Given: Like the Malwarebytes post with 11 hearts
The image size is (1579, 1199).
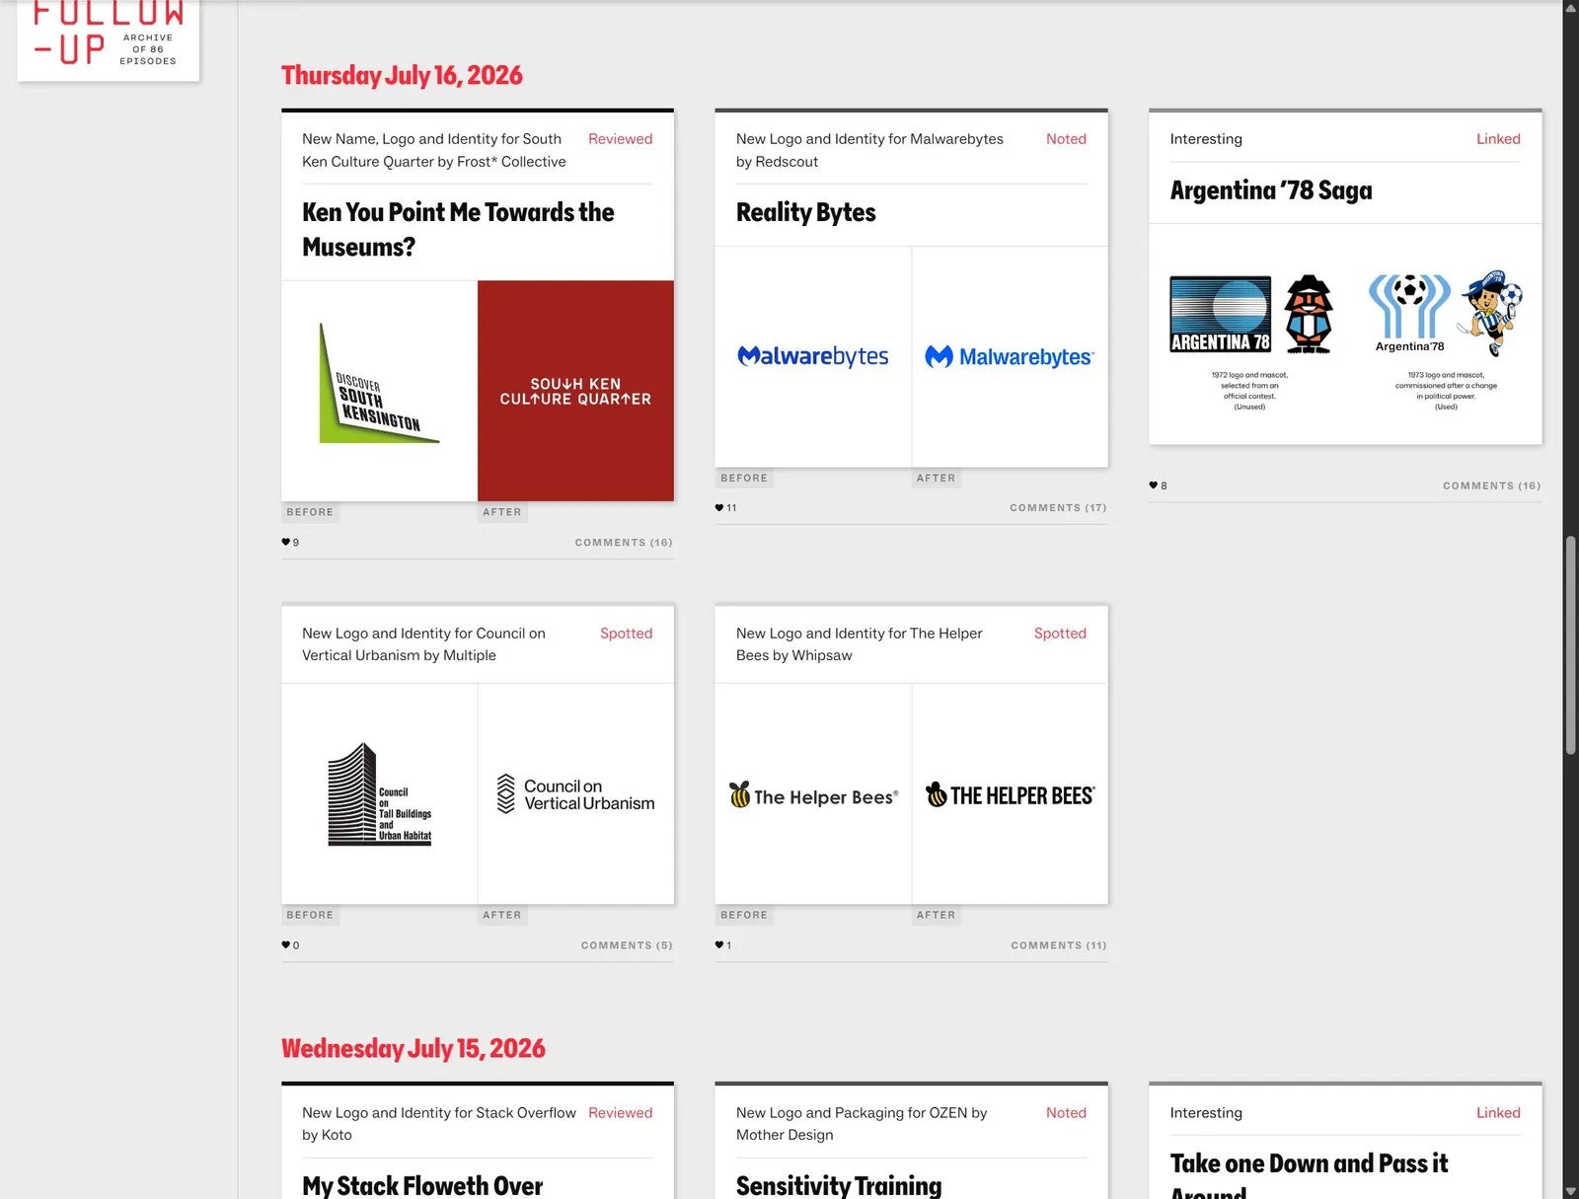Looking at the screenshot, I should (719, 507).
